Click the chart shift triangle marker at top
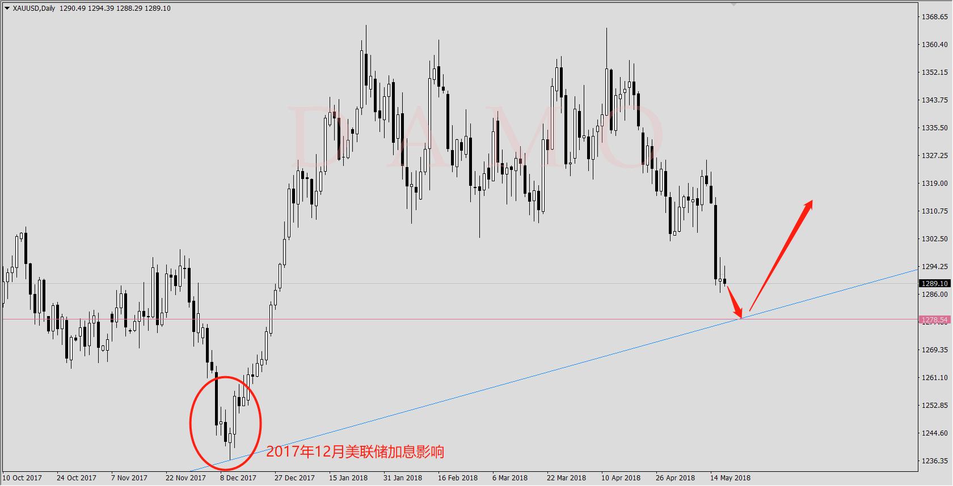This screenshot has height=486, width=953. coord(735,3)
